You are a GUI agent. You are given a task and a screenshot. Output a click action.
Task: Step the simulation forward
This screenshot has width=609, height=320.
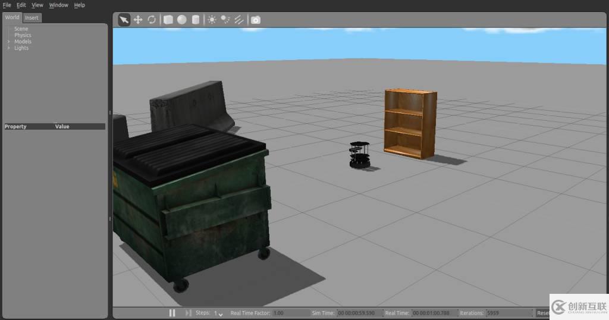[189, 313]
